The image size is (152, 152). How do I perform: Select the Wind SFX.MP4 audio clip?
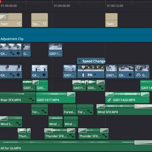coord(124,110)
